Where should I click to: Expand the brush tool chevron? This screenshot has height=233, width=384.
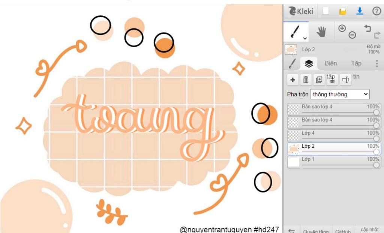click(x=305, y=39)
